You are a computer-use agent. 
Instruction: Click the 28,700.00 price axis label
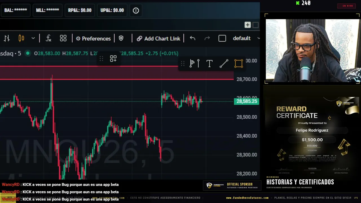pos(247,79)
